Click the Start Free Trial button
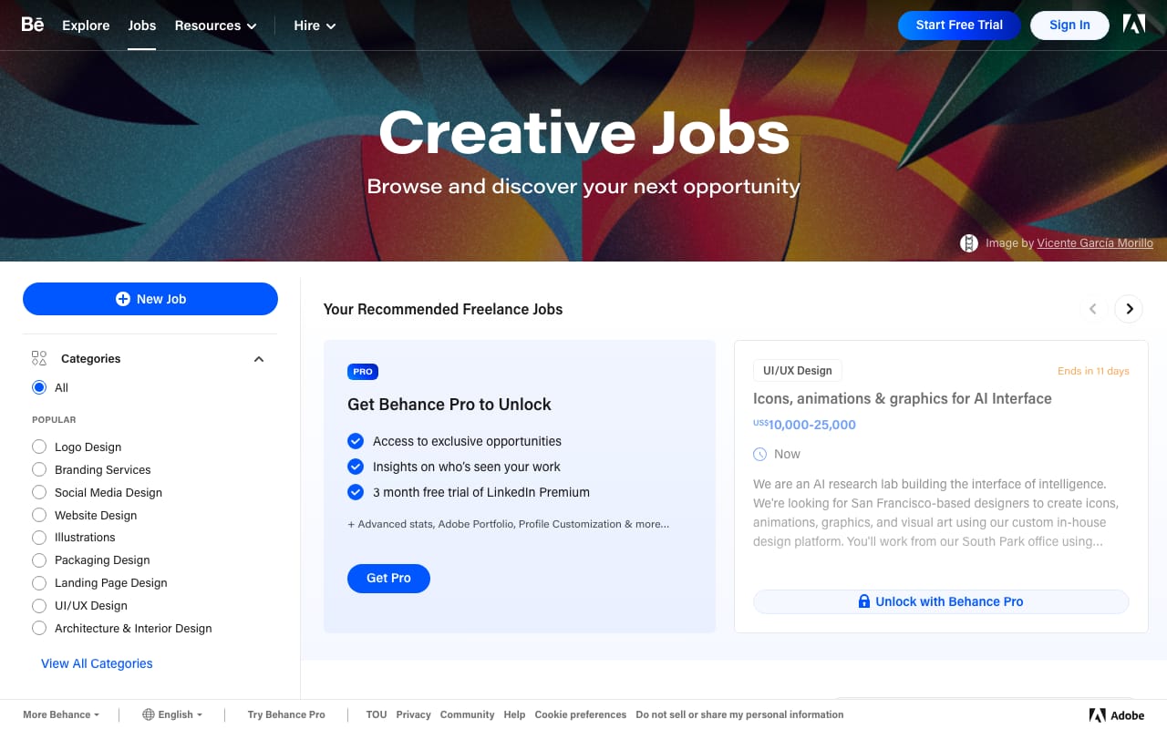The width and height of the screenshot is (1167, 729). click(959, 26)
